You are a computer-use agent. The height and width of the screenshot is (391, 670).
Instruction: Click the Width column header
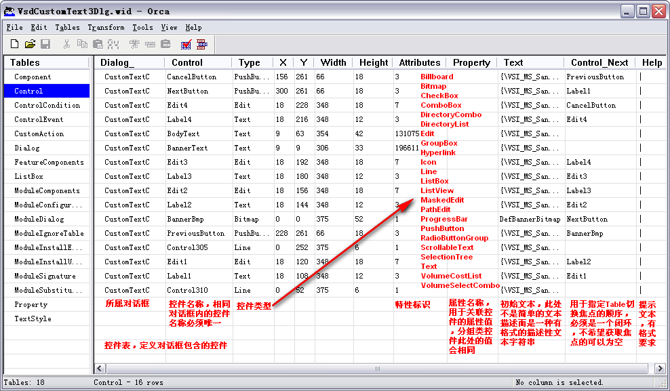pos(333,62)
